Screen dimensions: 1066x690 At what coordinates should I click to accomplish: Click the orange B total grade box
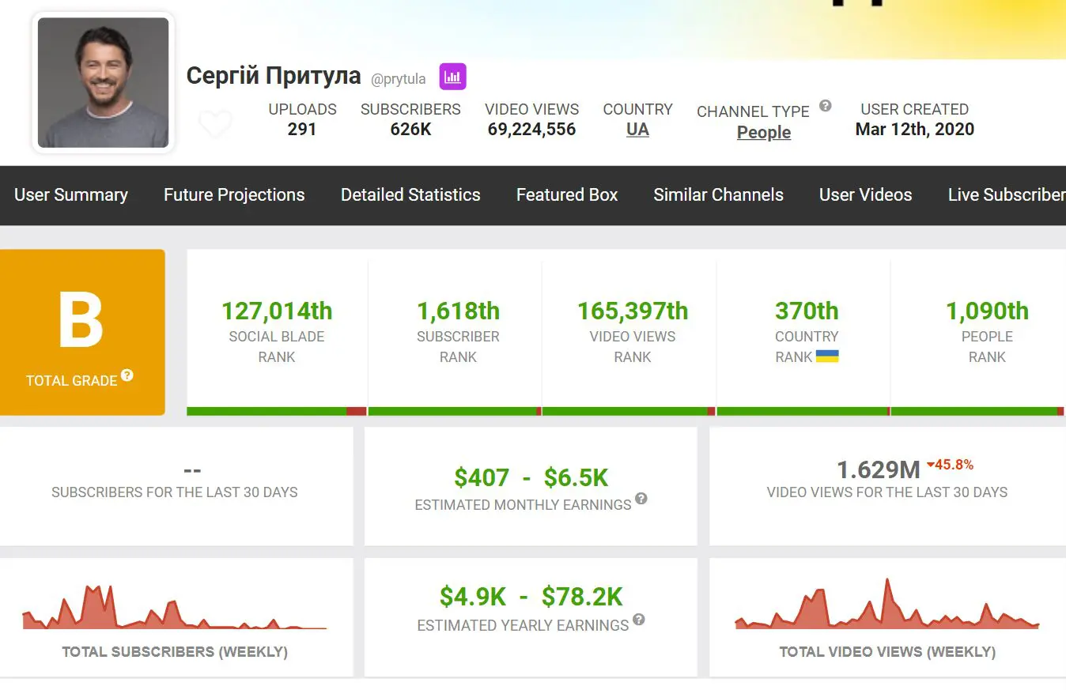82,332
